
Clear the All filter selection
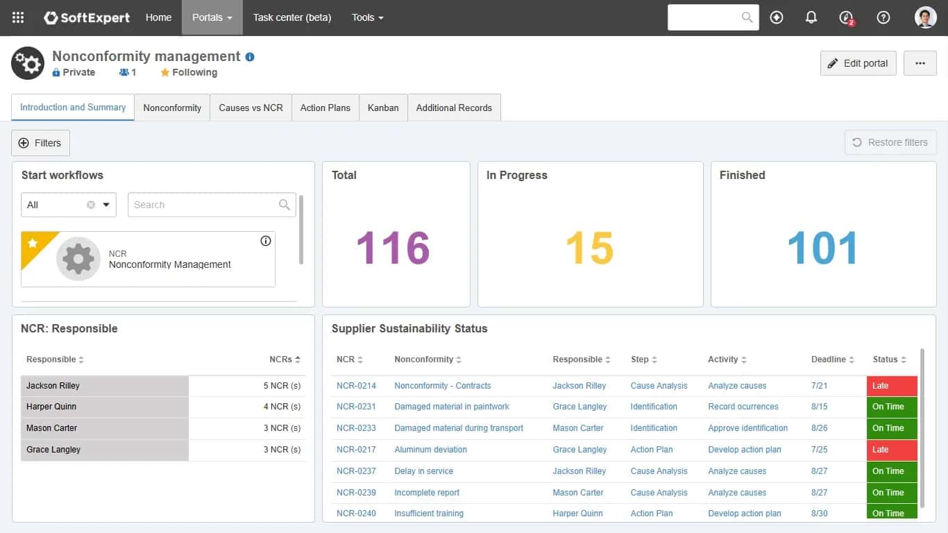point(91,205)
